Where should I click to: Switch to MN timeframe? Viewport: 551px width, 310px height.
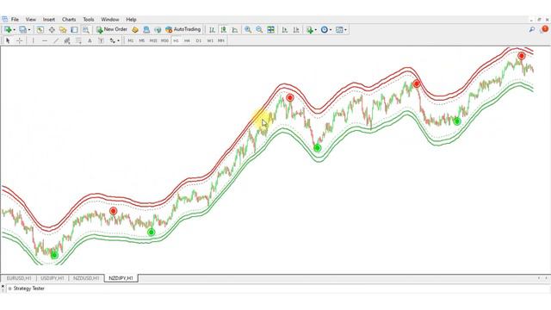pyautogui.click(x=221, y=40)
